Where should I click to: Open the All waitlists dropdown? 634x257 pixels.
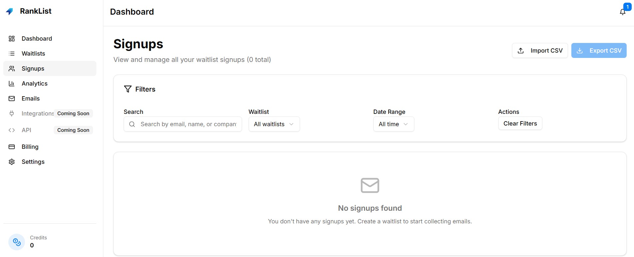pos(274,124)
